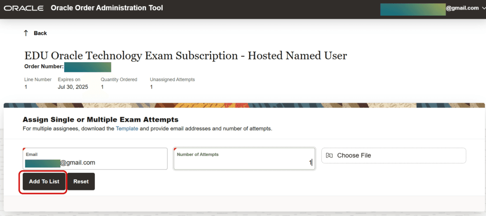Click the EDU Oracle Technology Exam Subscription heading
Viewport: 486px width, 216px height.
click(186, 56)
